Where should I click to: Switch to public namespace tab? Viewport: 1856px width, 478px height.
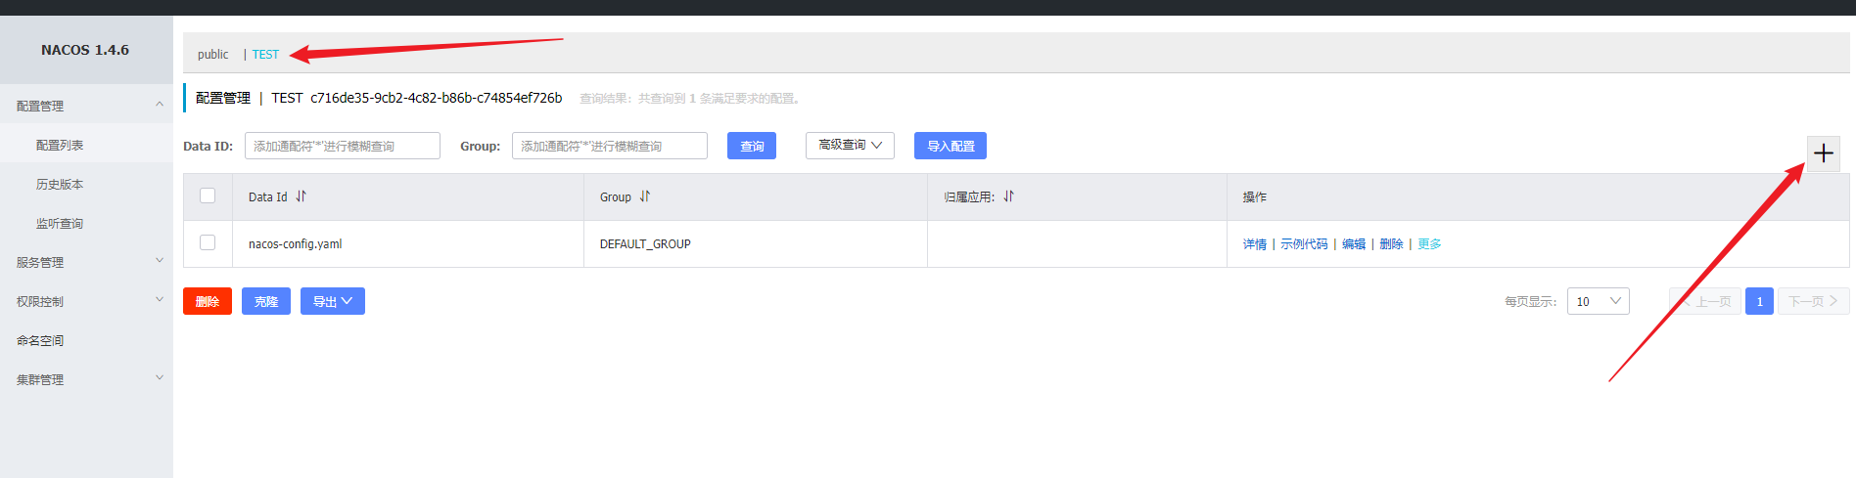(212, 55)
